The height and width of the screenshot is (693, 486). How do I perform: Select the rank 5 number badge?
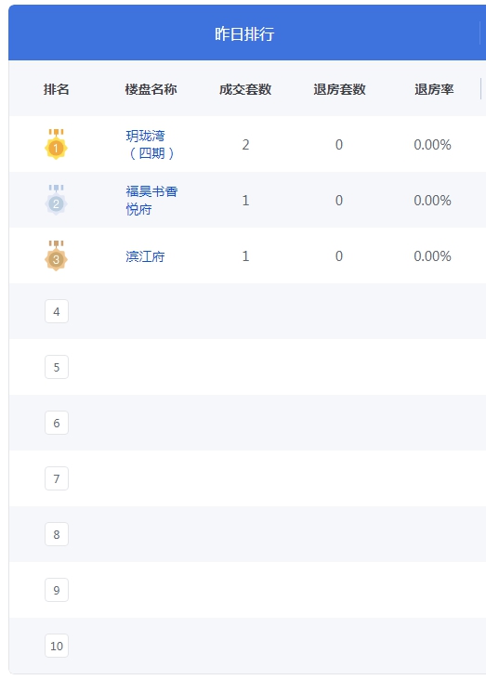pyautogui.click(x=57, y=367)
